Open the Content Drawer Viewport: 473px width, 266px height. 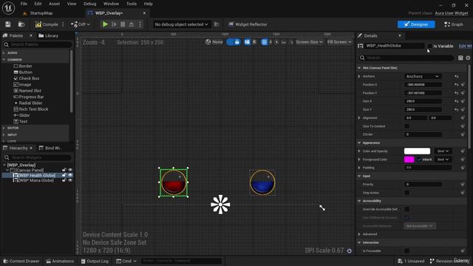pos(21,261)
